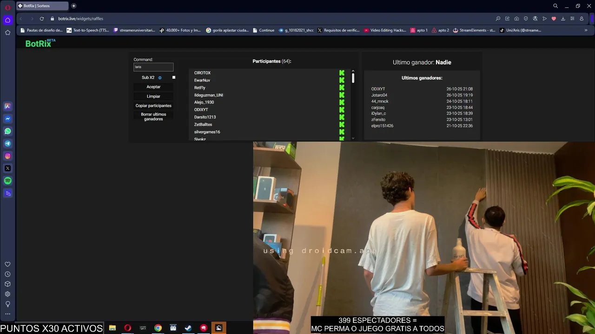Show hidden bookmarks with the chevron

(586, 30)
